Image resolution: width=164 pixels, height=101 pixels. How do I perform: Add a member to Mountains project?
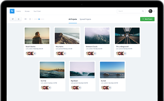[x=65, y=53]
